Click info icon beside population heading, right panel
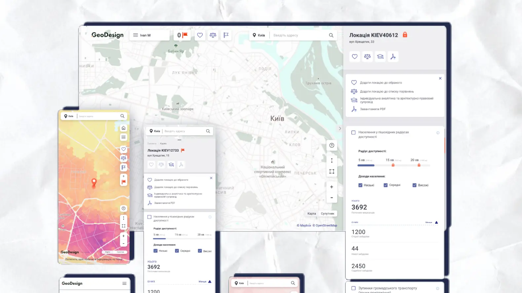This screenshot has height=293, width=522. (438, 133)
